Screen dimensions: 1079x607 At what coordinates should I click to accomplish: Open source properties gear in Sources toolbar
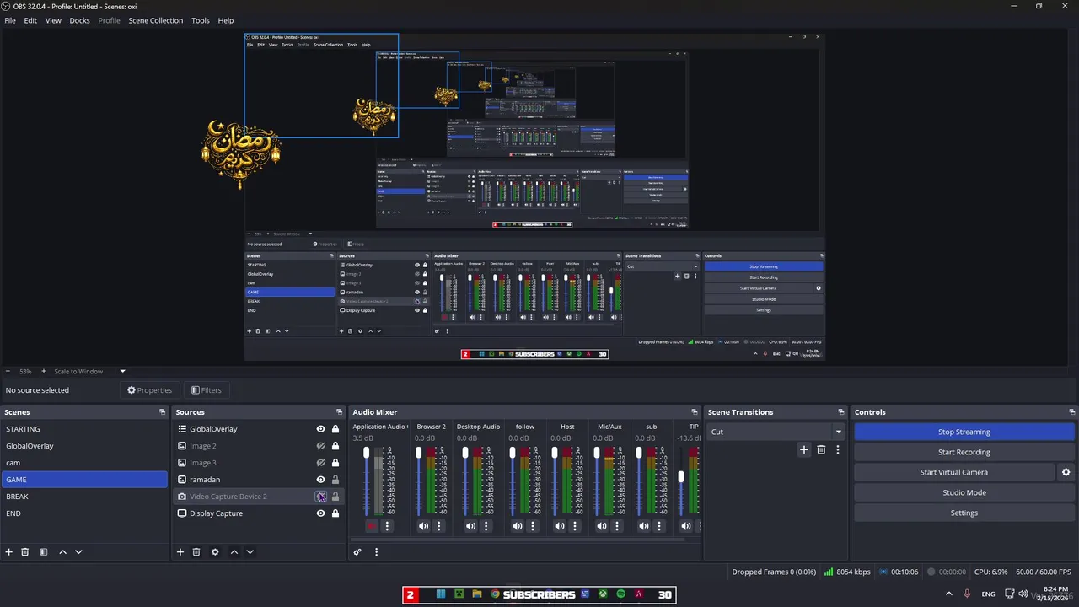pyautogui.click(x=215, y=552)
